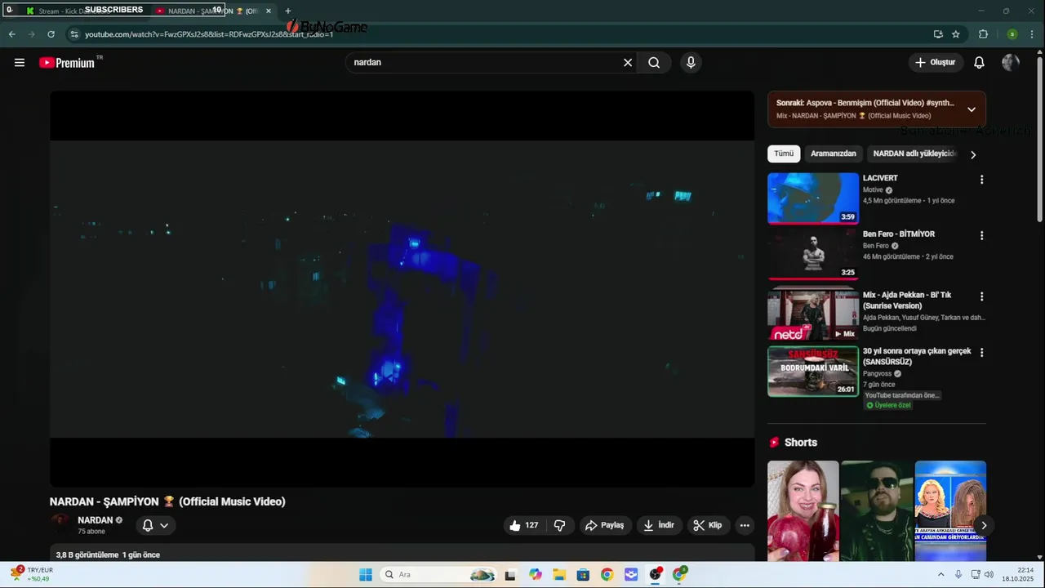
Task: Open Shorts video of man in sunglasses
Action: point(877,511)
